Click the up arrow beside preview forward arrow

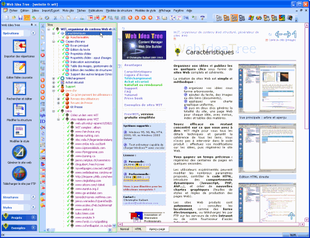pyautogui.click(x=294, y=34)
